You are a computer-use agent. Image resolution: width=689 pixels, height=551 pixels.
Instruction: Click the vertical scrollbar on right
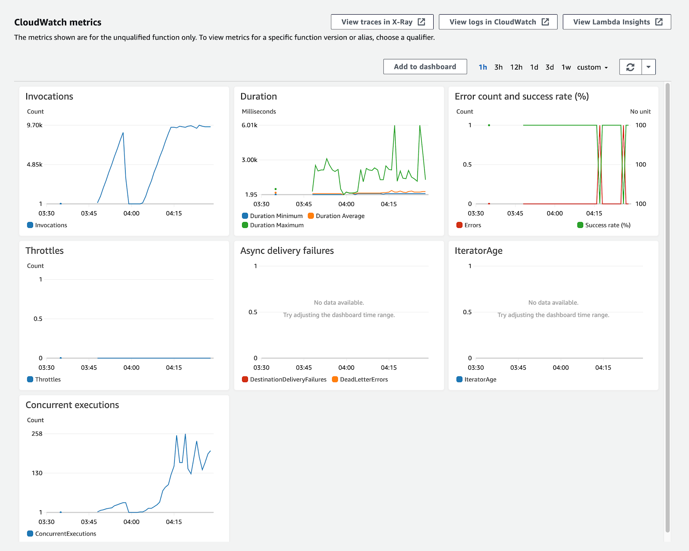pos(667,308)
